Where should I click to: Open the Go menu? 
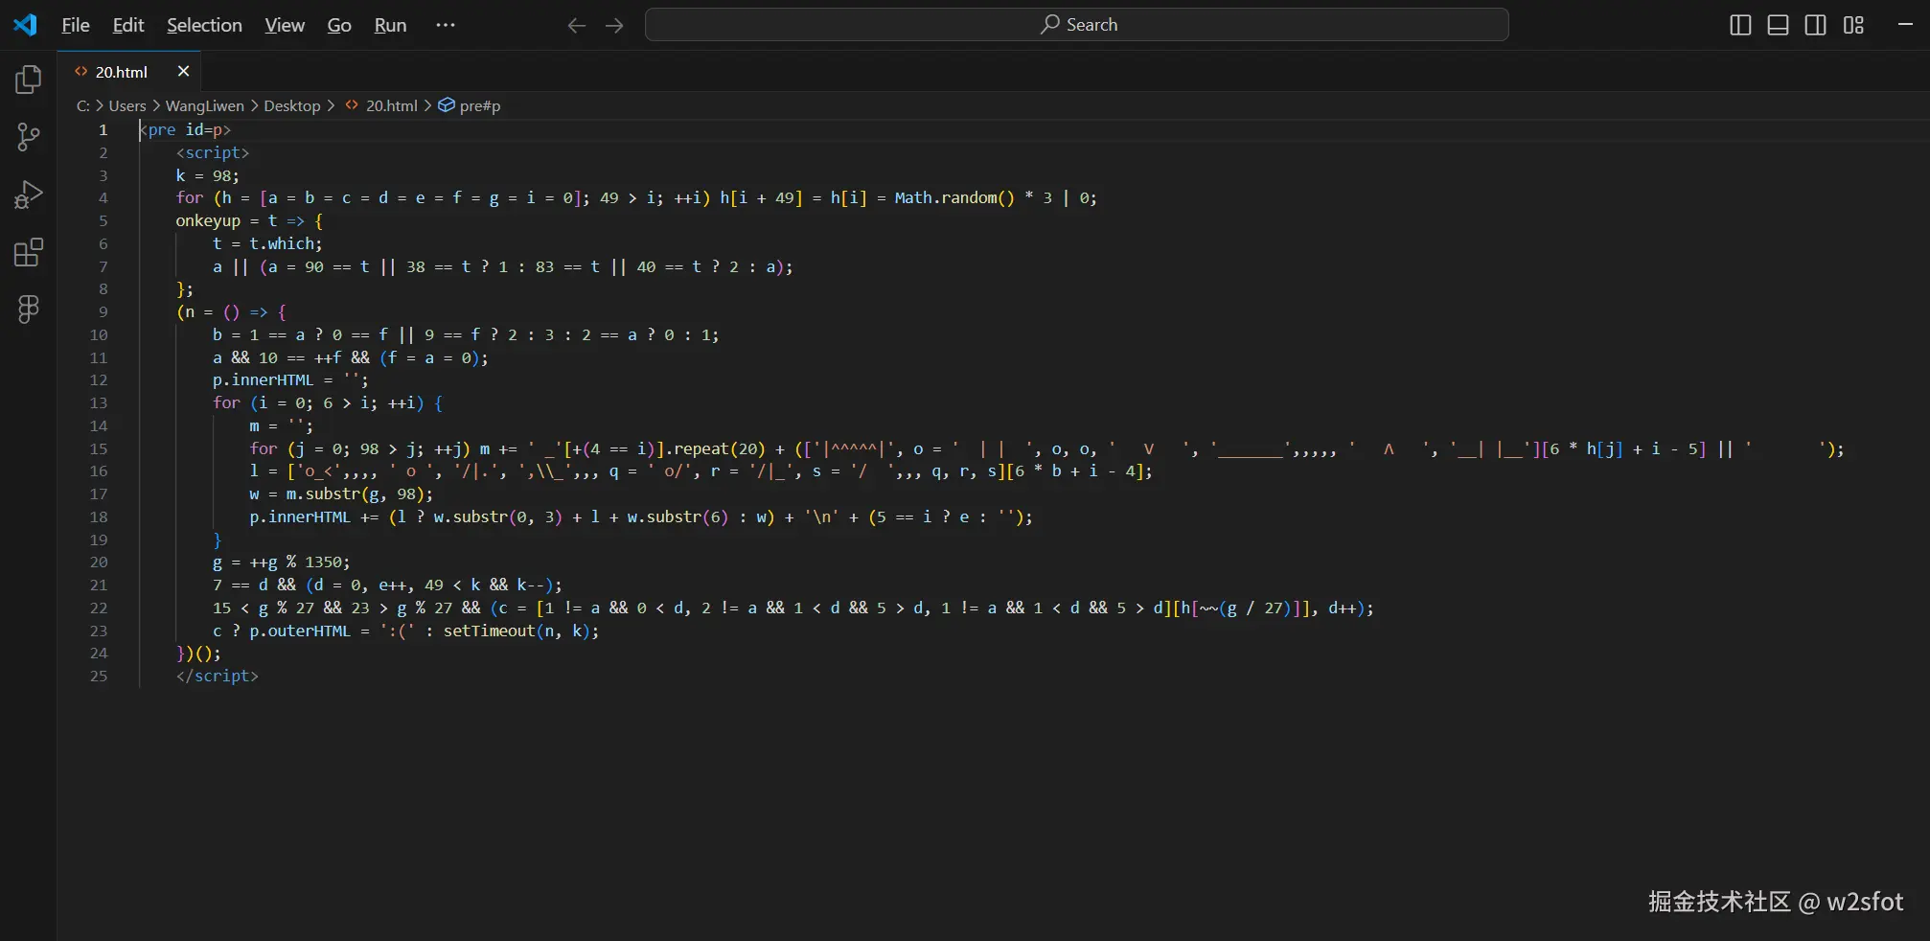coord(339,25)
